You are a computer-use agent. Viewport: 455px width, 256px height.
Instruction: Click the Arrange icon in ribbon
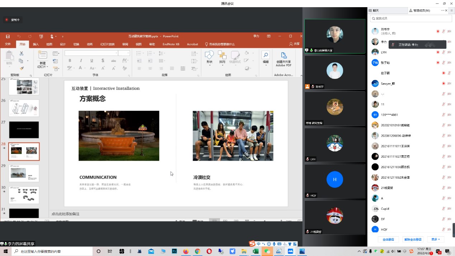(x=222, y=56)
